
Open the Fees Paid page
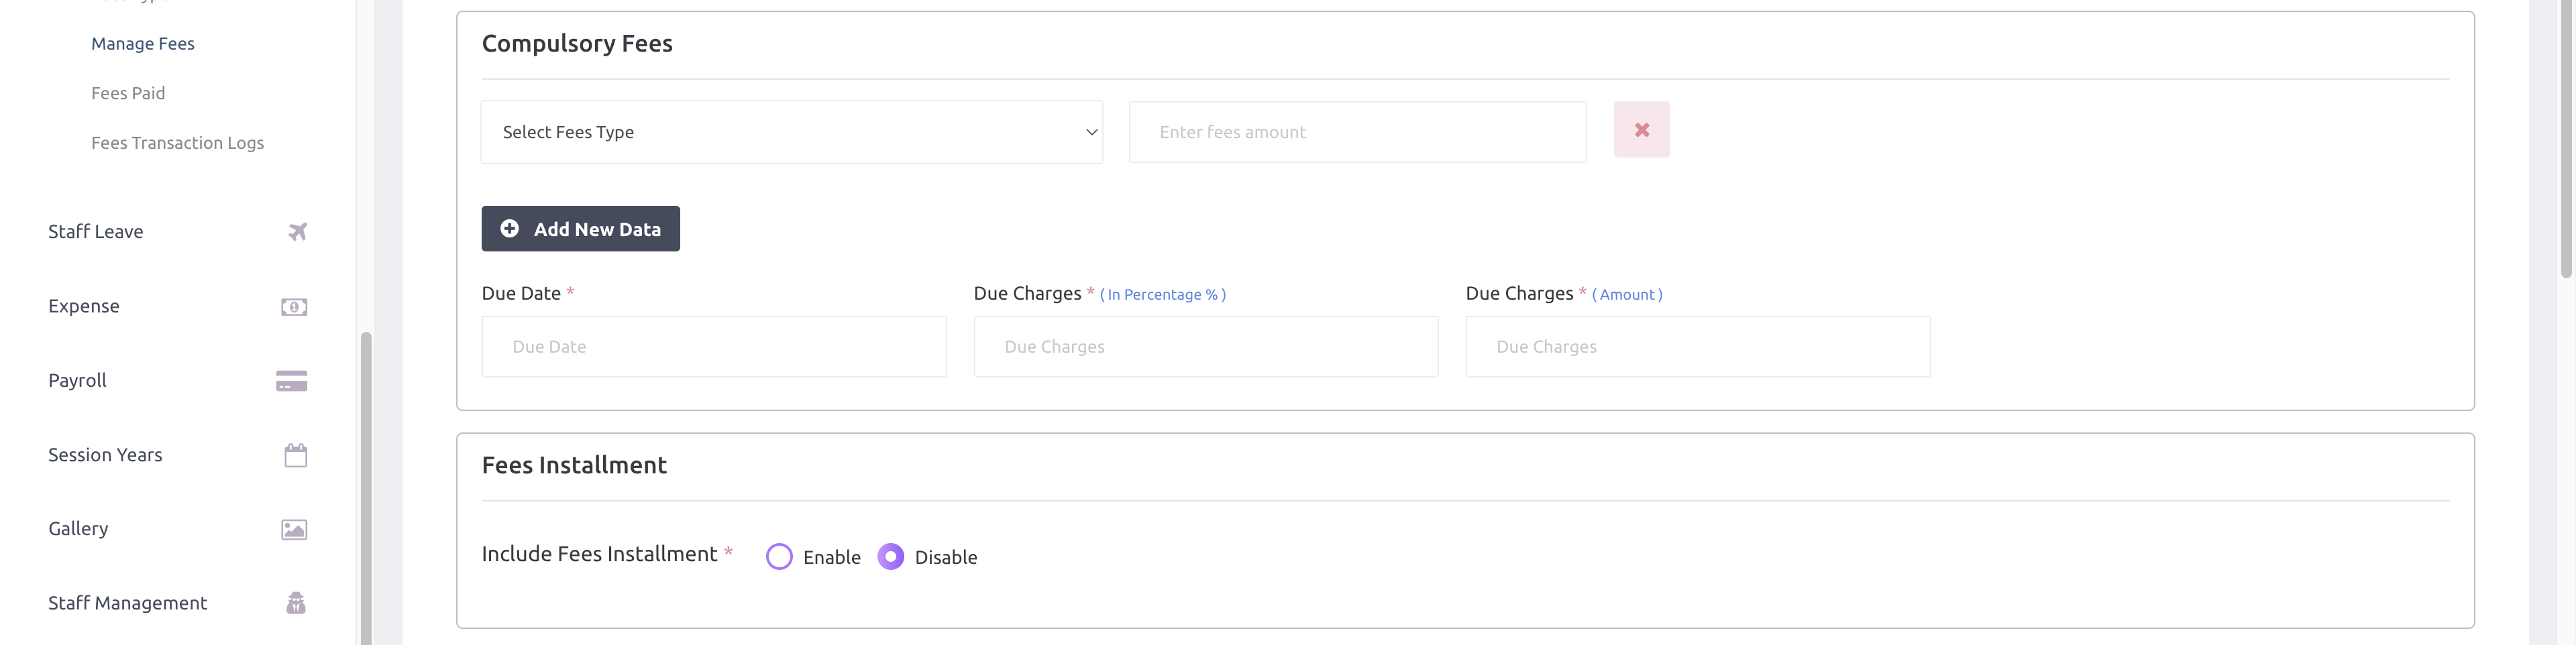[128, 92]
